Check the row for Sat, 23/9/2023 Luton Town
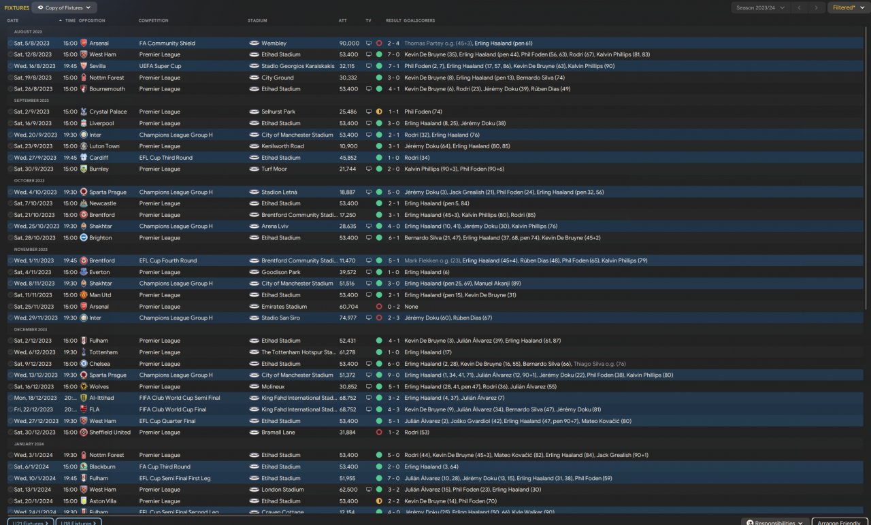The width and height of the screenshot is (871, 525). 10,146
